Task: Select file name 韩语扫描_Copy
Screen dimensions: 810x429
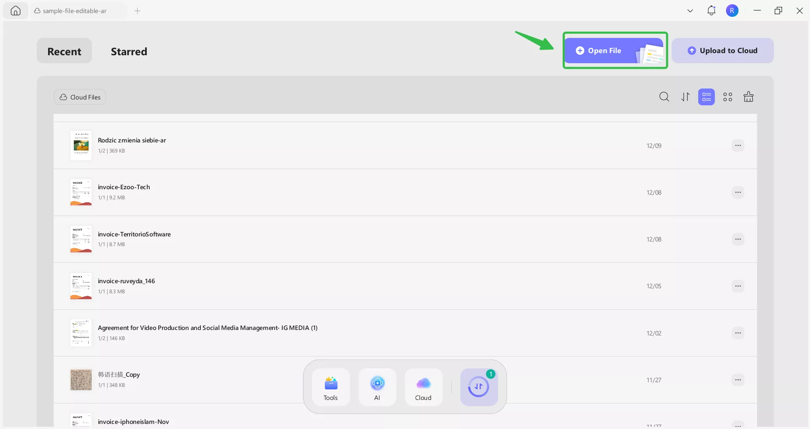Action: pos(119,375)
